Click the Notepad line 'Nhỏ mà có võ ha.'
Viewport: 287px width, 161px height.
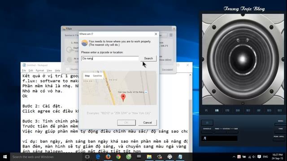pos(43,91)
